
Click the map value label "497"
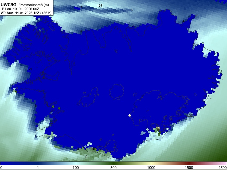tap(93, 149)
